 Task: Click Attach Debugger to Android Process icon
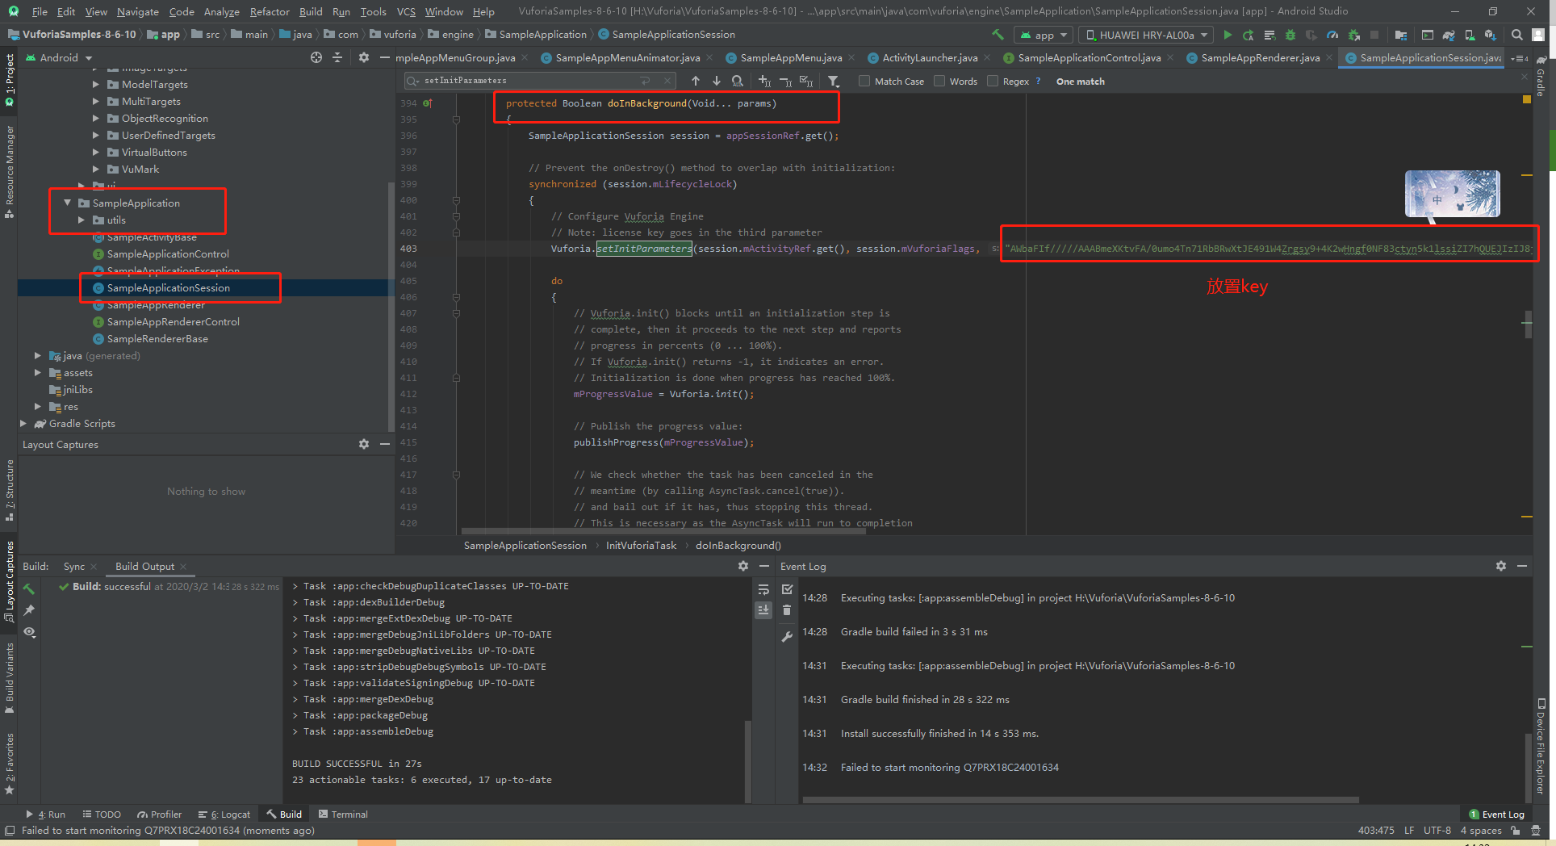click(x=1354, y=35)
